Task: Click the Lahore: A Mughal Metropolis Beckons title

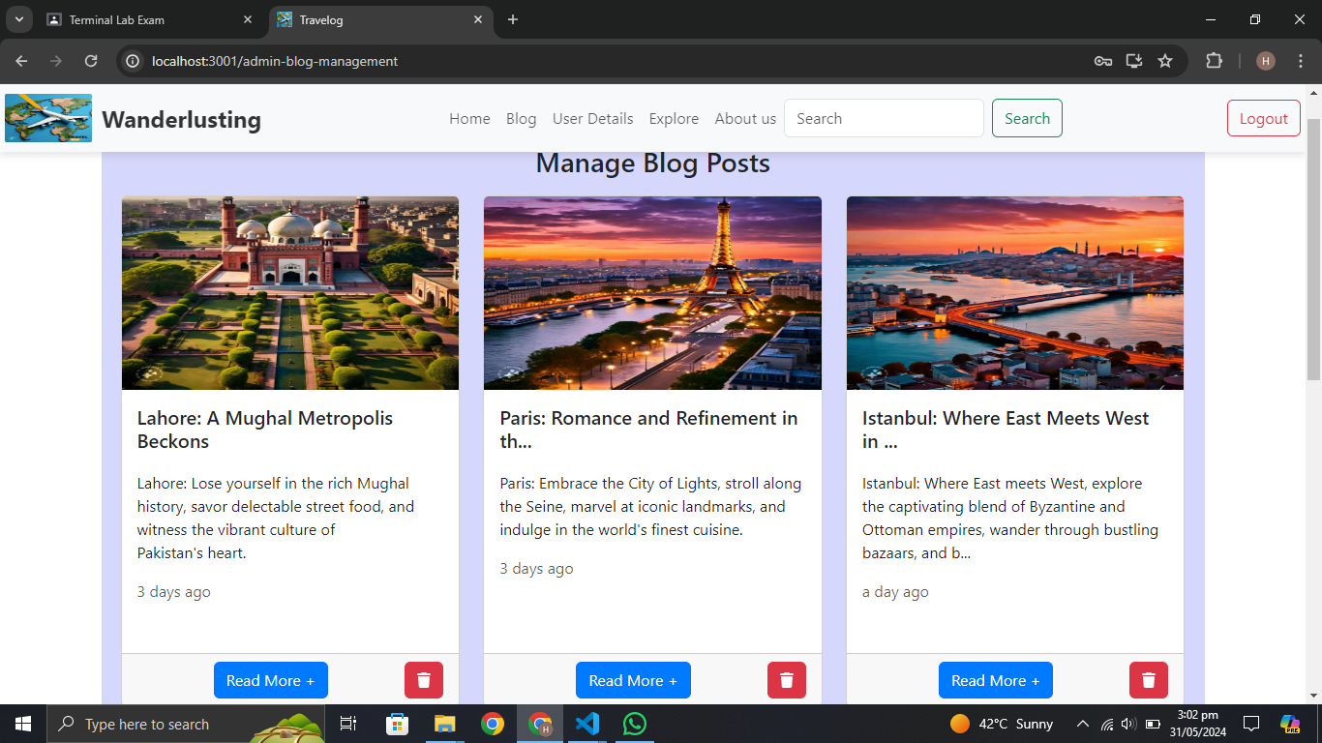Action: [x=265, y=430]
